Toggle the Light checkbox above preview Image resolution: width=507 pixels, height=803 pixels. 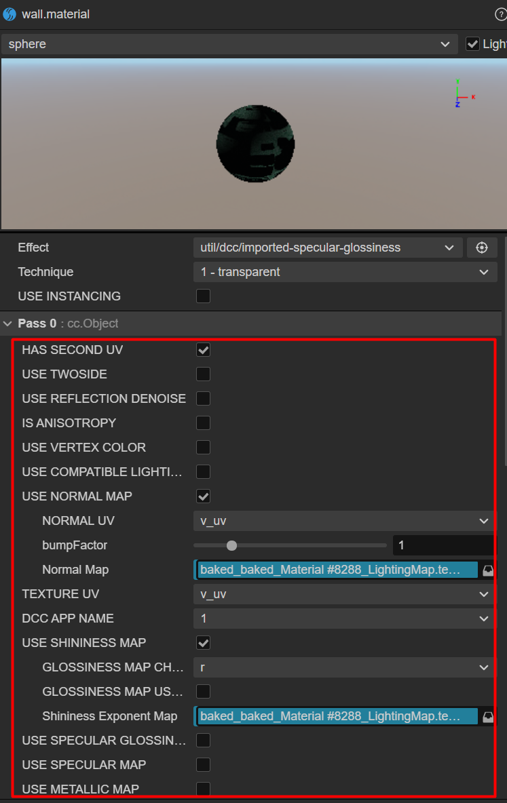(473, 44)
